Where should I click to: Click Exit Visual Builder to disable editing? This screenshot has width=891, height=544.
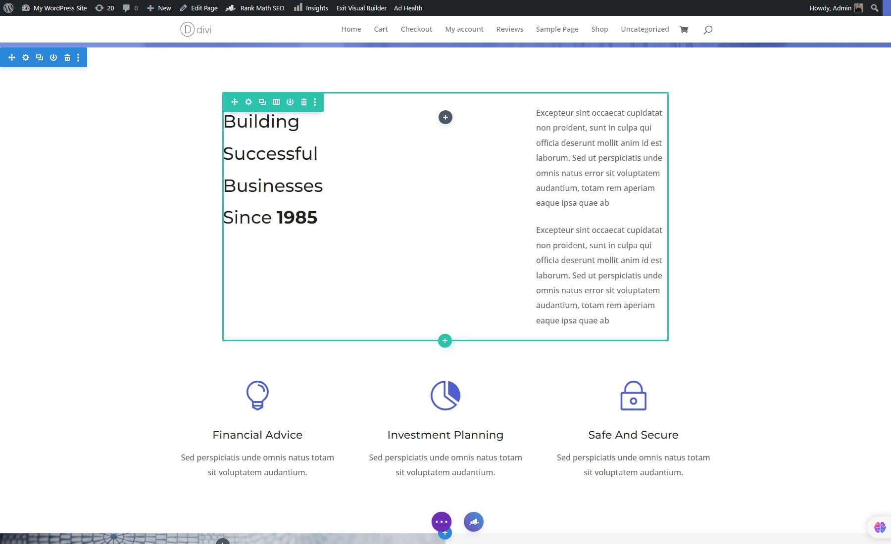pos(361,8)
